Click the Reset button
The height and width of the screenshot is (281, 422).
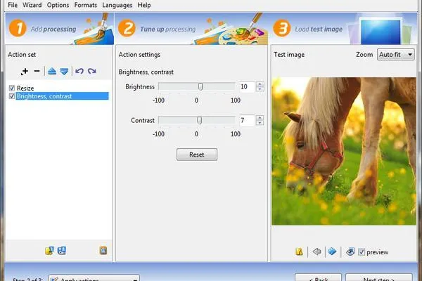(197, 155)
